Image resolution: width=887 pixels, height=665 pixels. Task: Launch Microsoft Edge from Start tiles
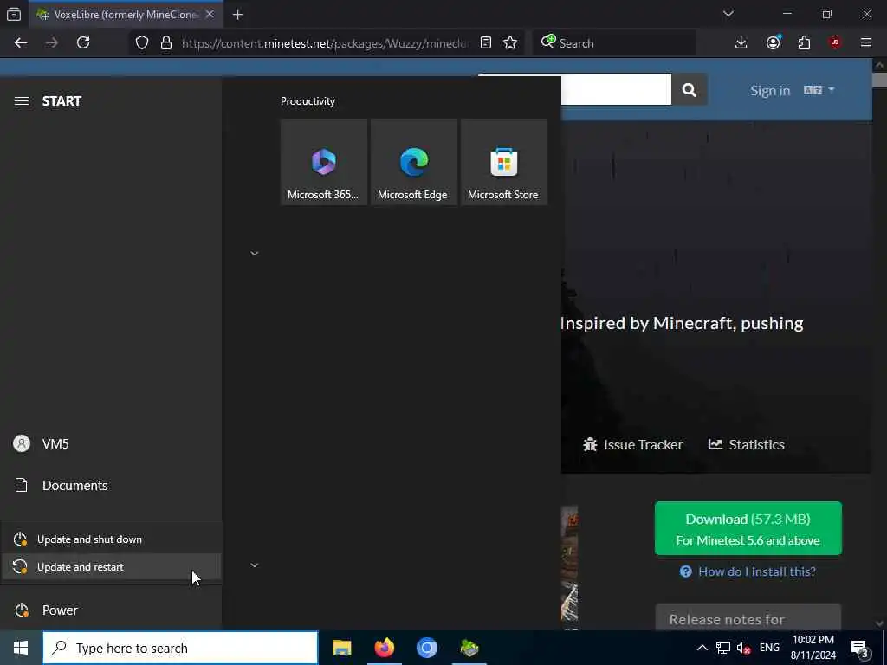pos(413,162)
